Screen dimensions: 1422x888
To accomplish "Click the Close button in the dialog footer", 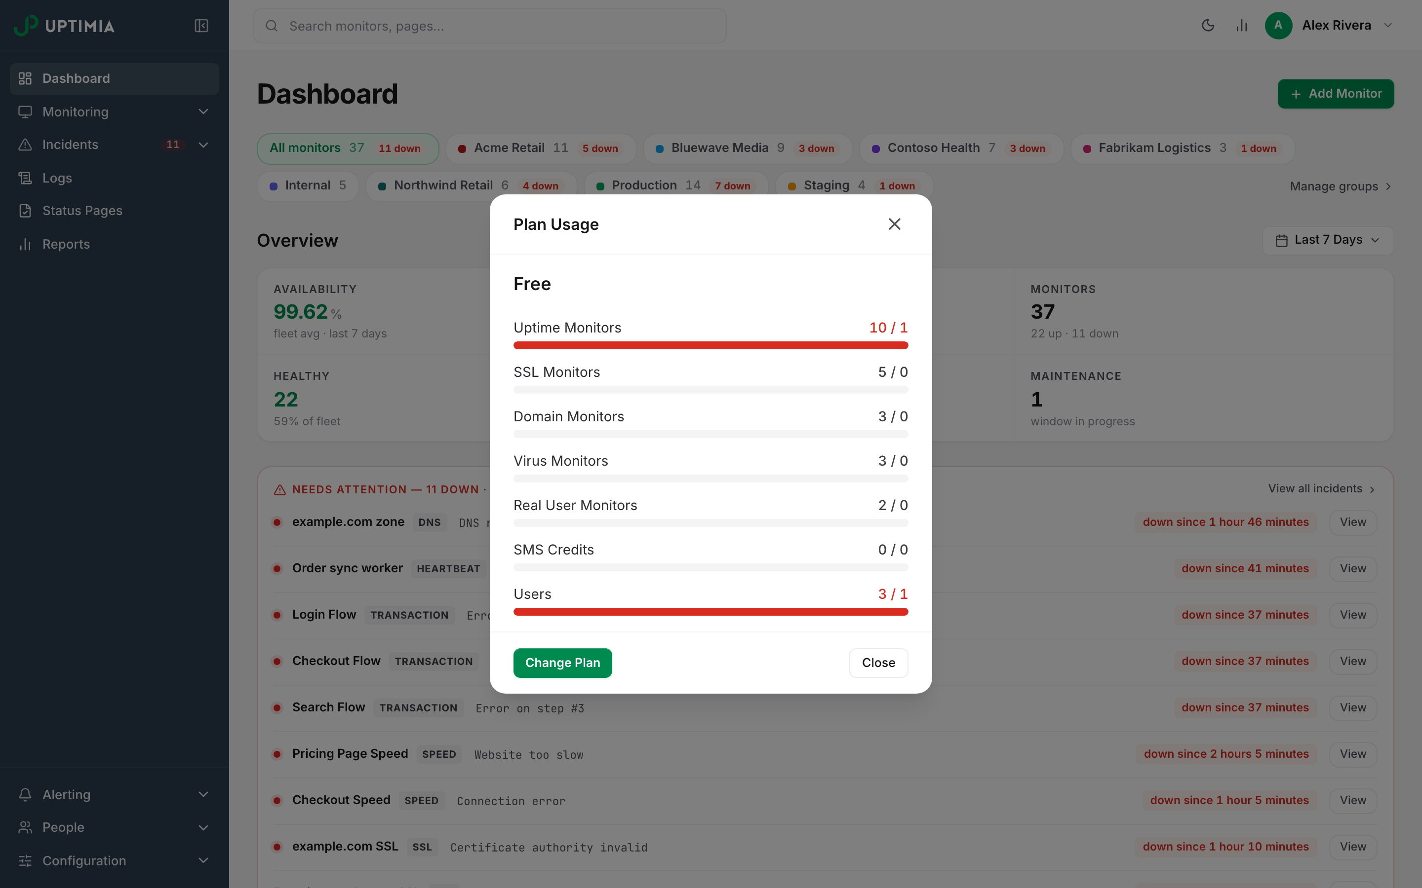I will click(878, 663).
